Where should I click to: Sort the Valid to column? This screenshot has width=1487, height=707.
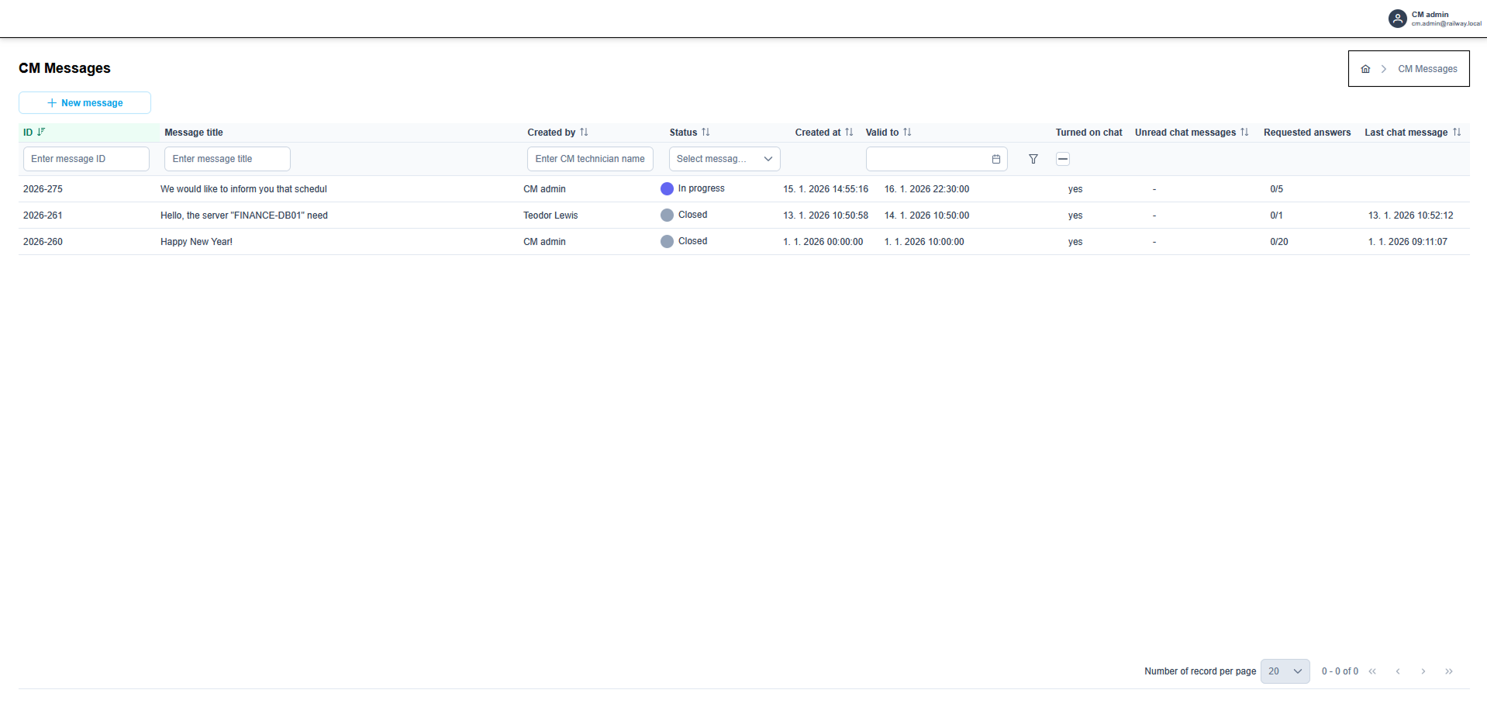coord(907,132)
